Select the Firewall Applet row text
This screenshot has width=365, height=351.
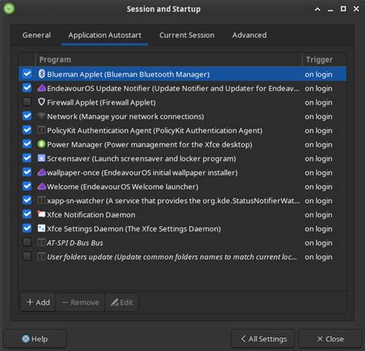point(102,103)
